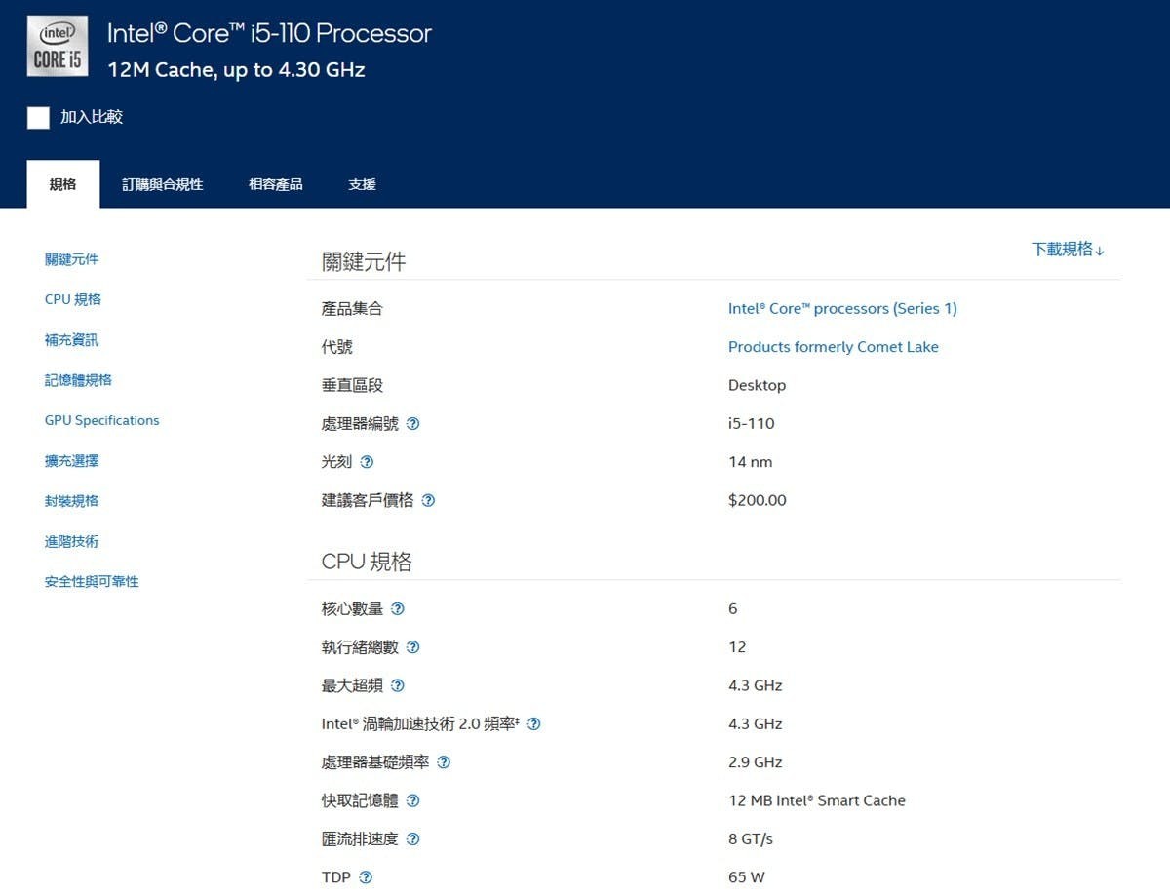Screen dimensions: 1170x894
Task: Click the 垂直區段 row label
Action: pyautogui.click(x=352, y=386)
